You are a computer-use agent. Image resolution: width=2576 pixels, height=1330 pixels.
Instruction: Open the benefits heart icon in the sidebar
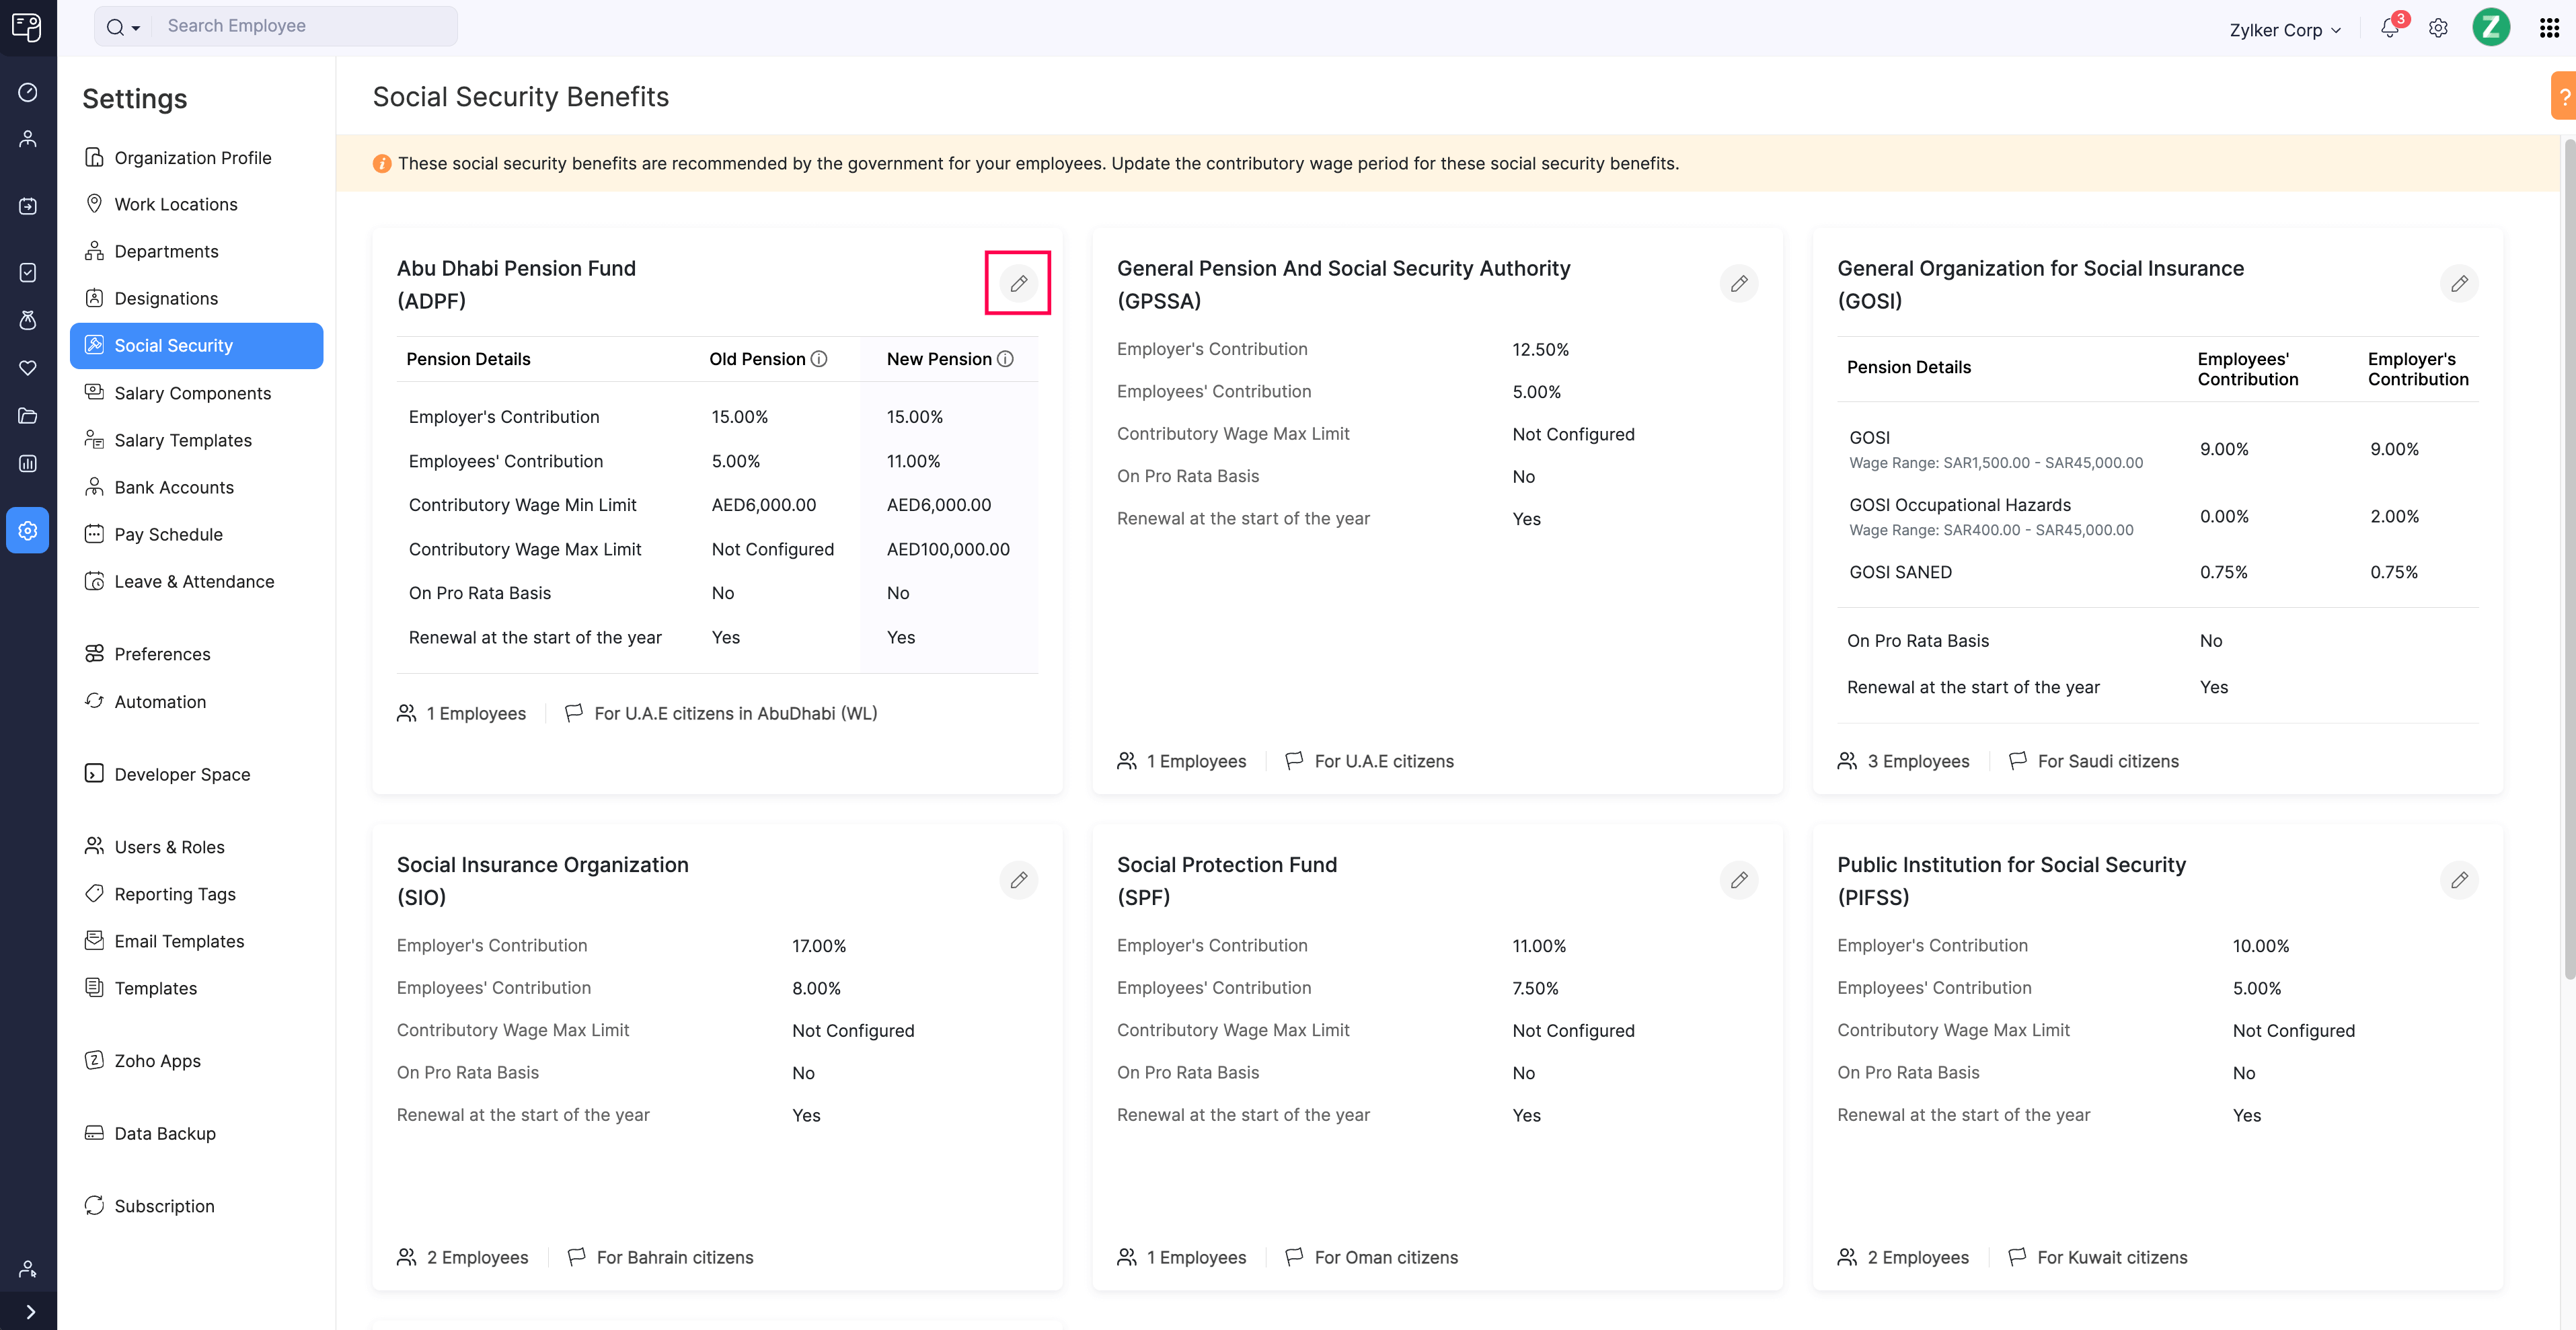click(27, 367)
